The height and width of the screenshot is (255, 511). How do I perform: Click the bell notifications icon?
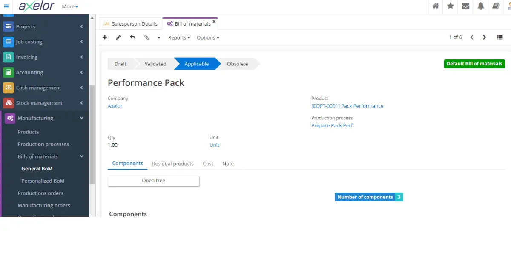481,6
